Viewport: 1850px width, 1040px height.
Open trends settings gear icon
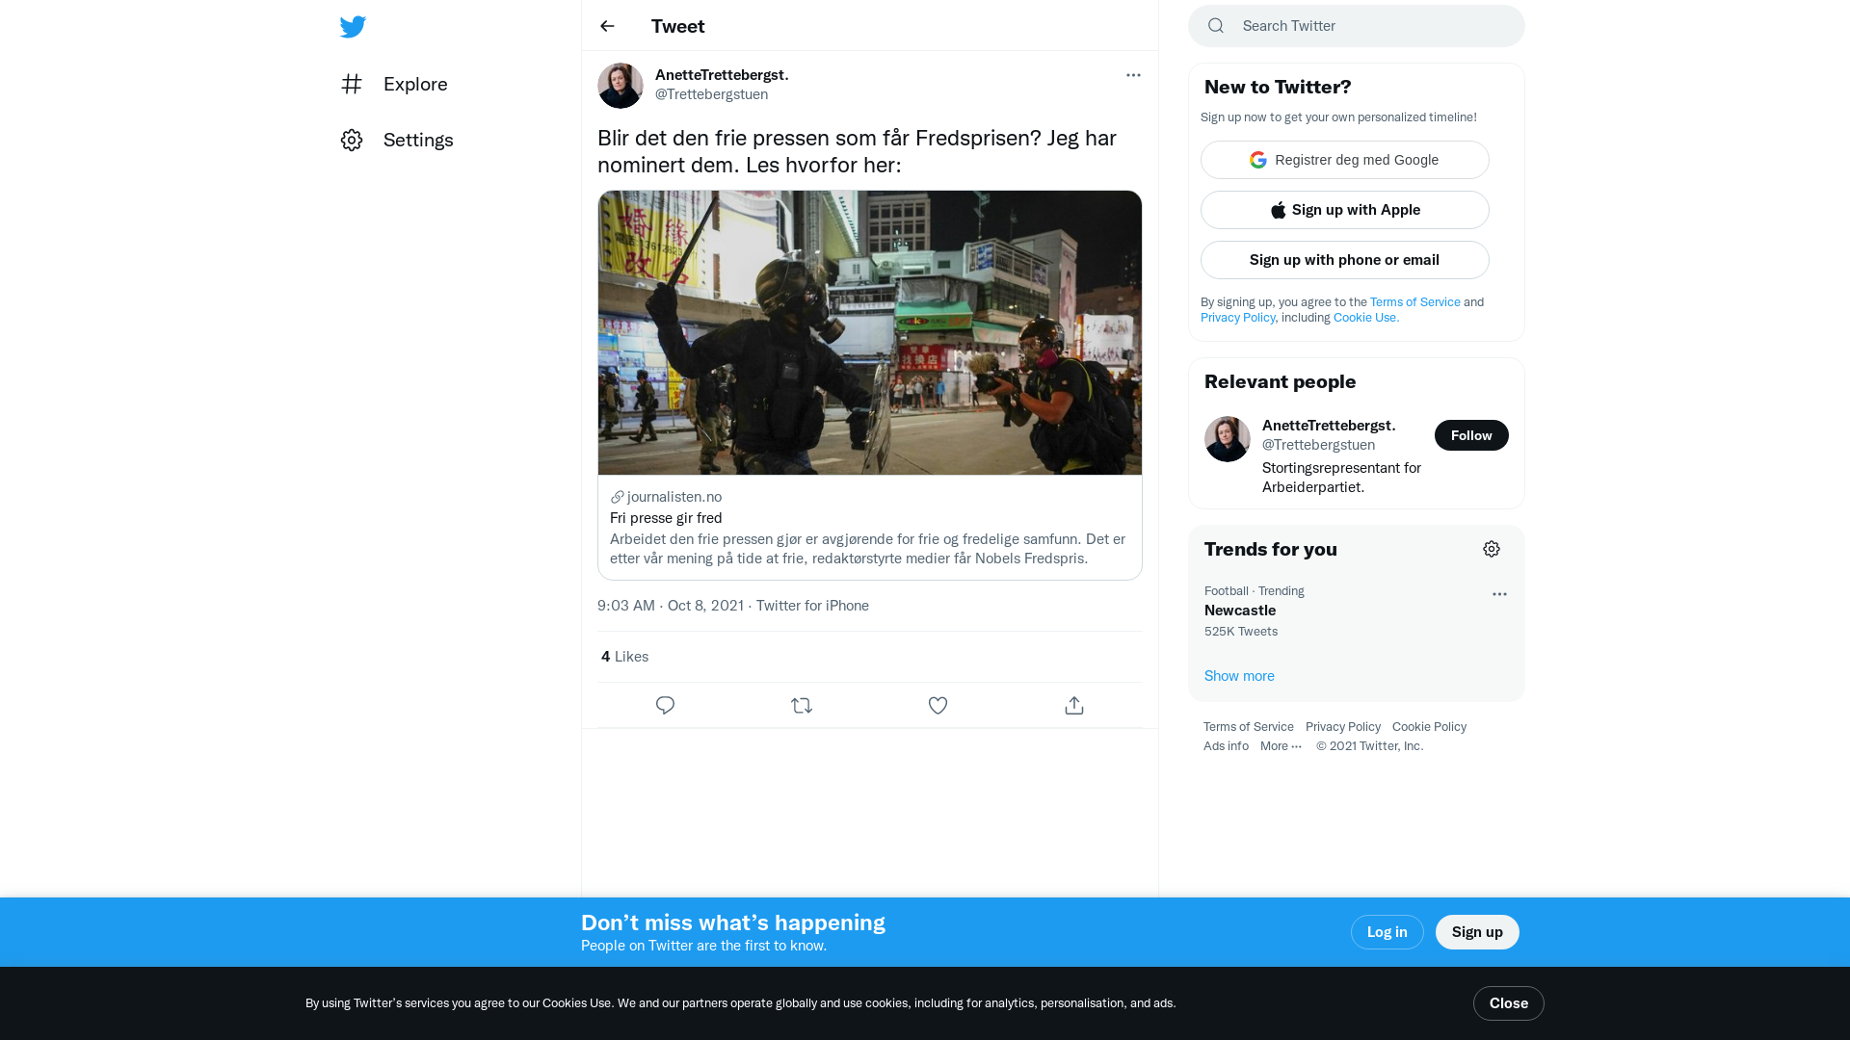pyautogui.click(x=1492, y=549)
